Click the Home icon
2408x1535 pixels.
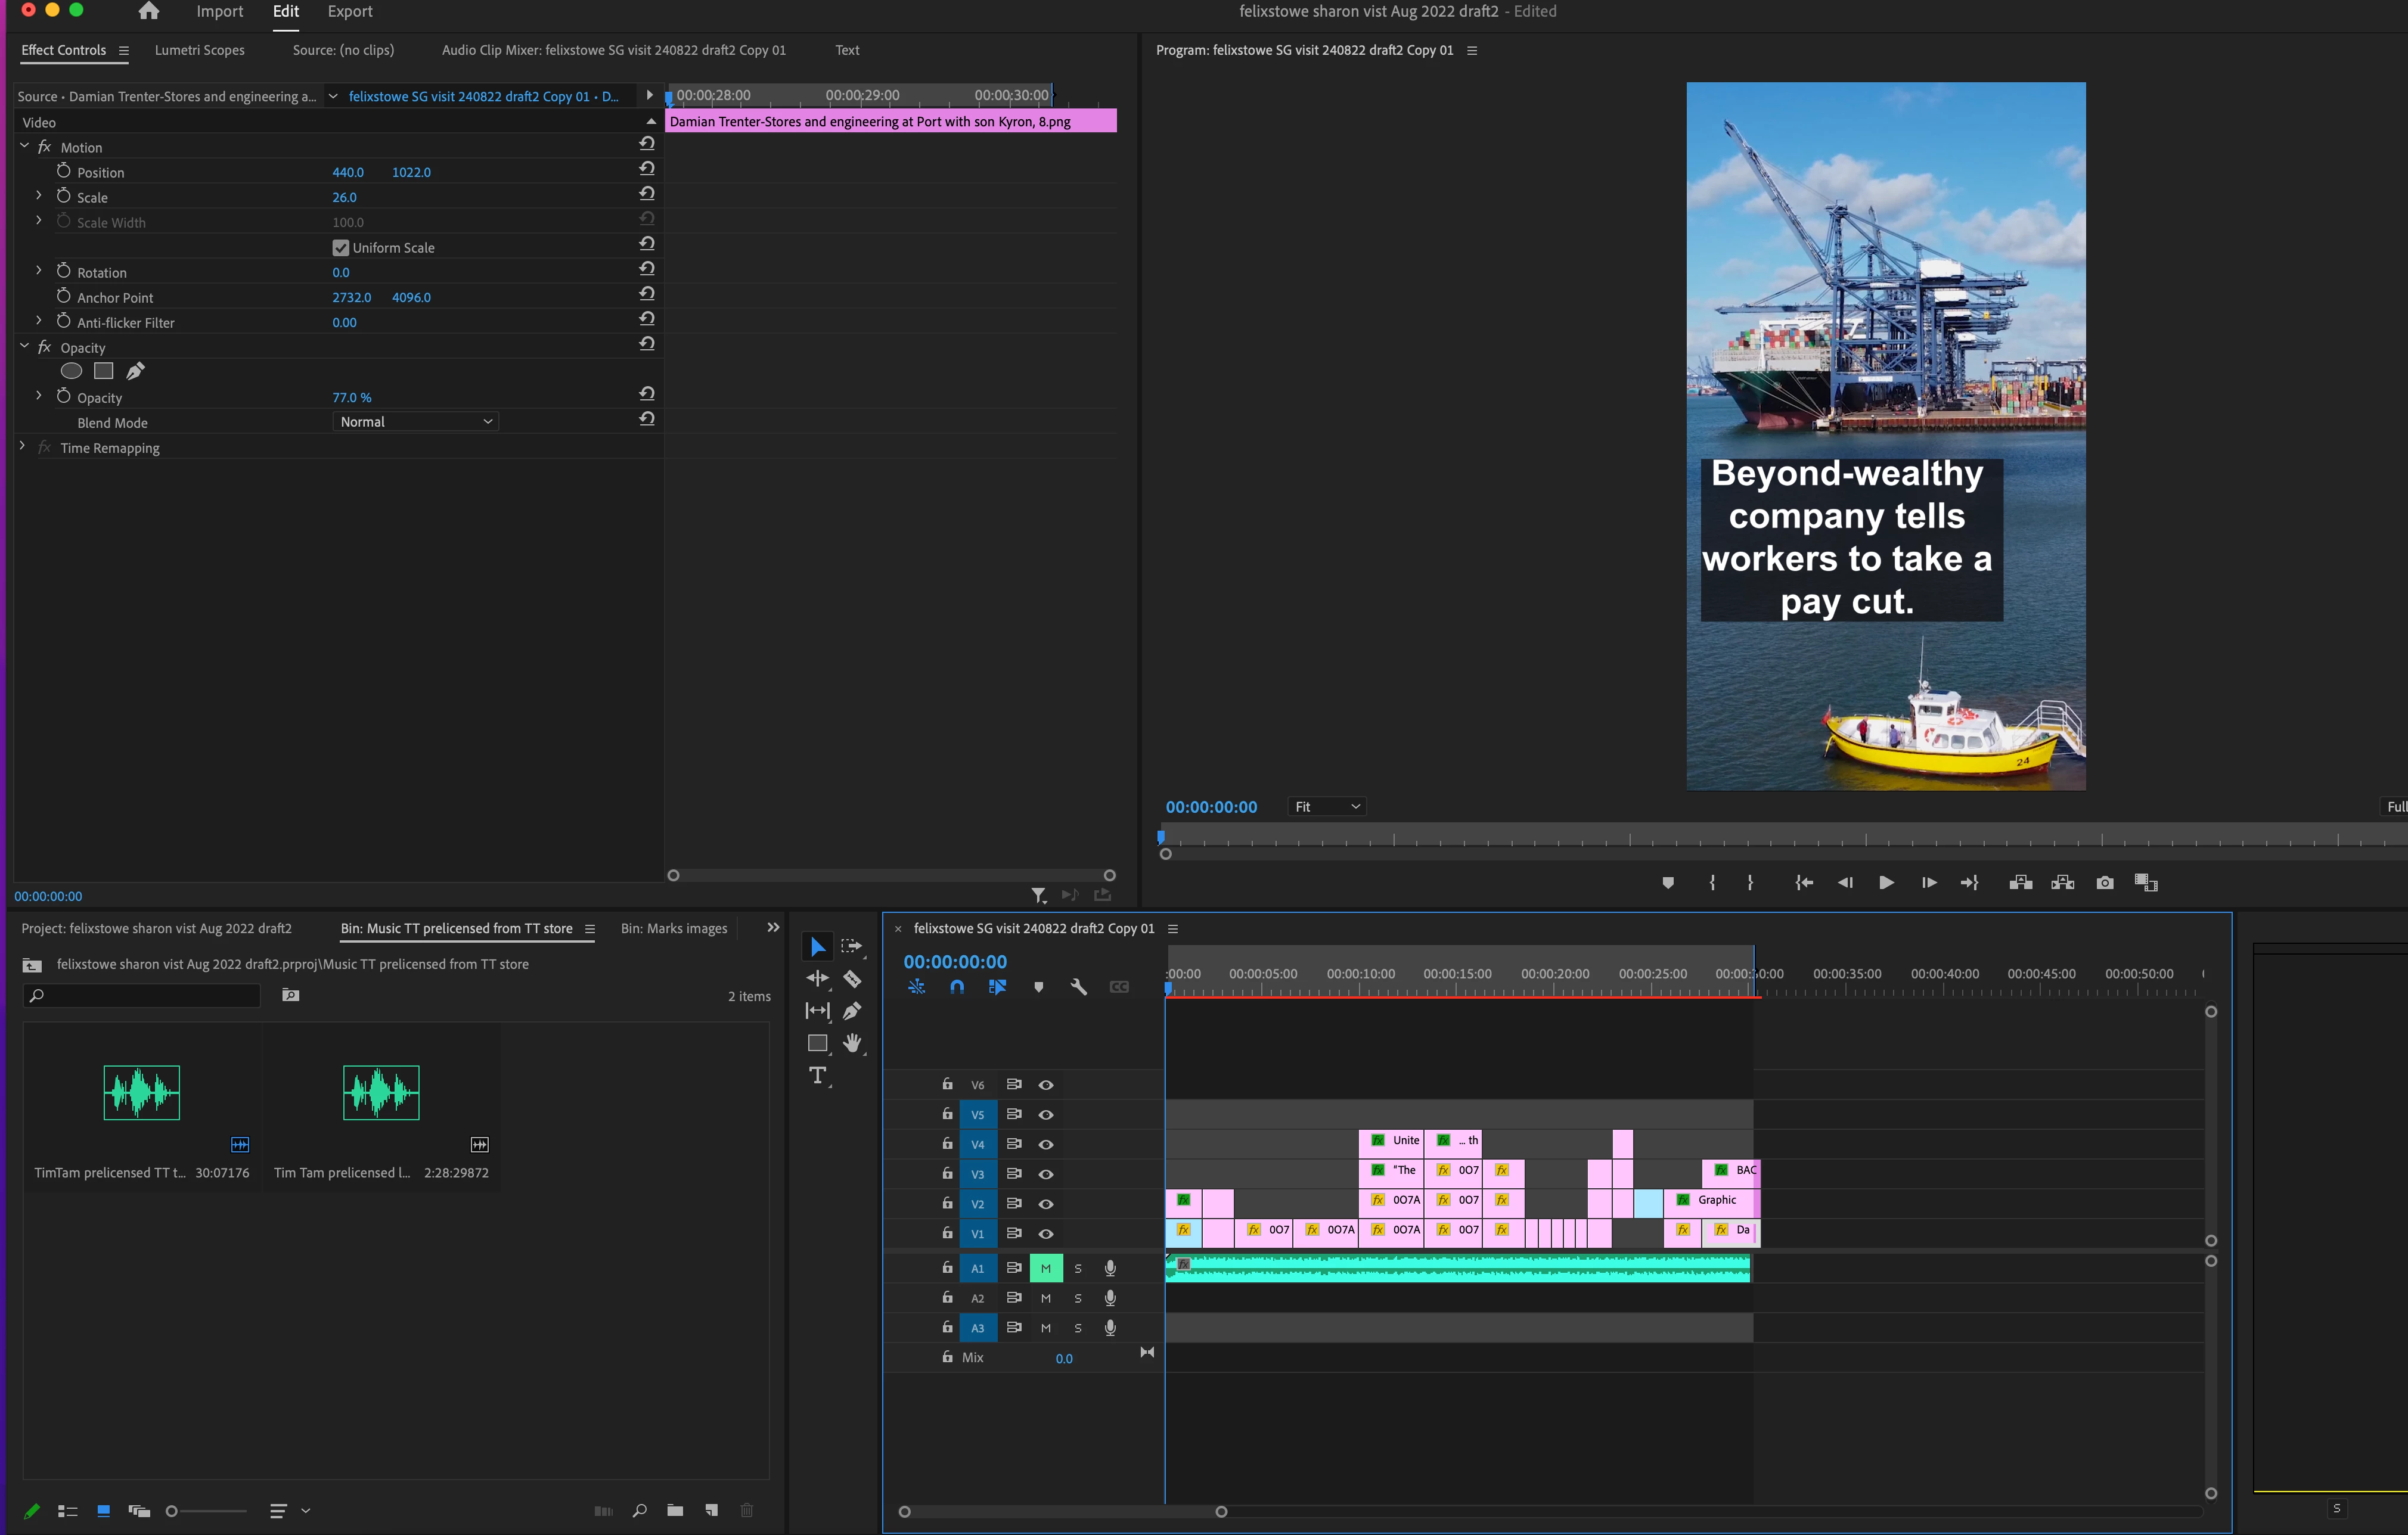tap(149, 11)
